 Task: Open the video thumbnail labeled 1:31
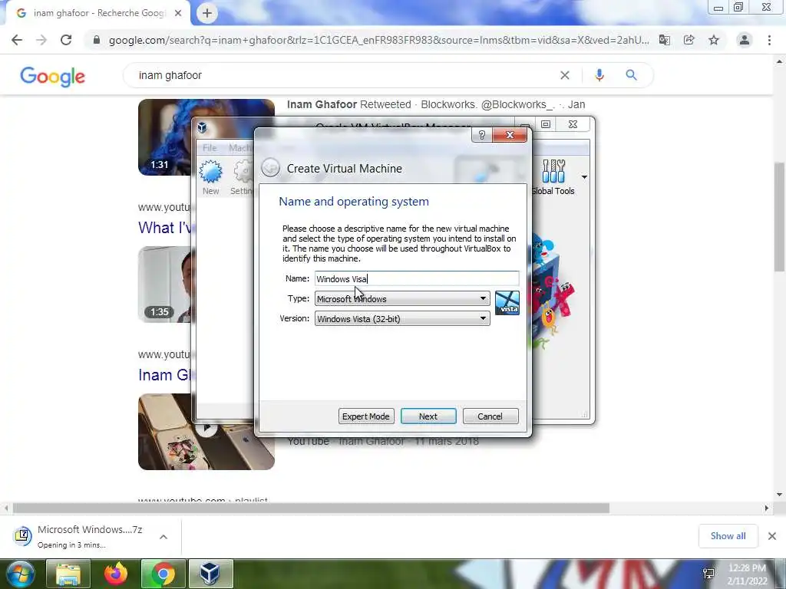166,137
